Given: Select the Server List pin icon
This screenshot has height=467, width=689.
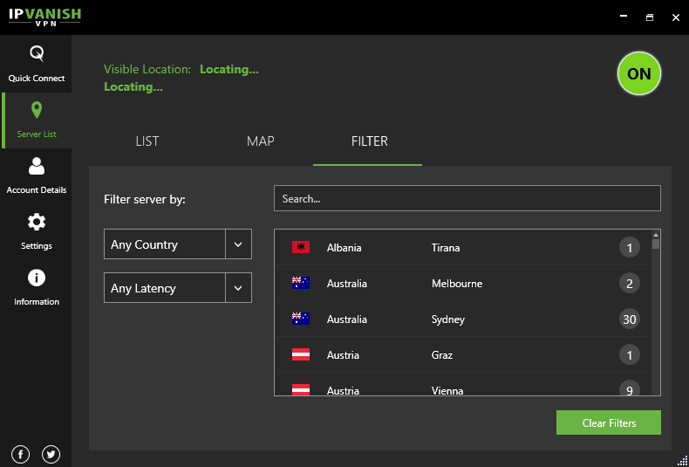Looking at the screenshot, I should pyautogui.click(x=37, y=111).
